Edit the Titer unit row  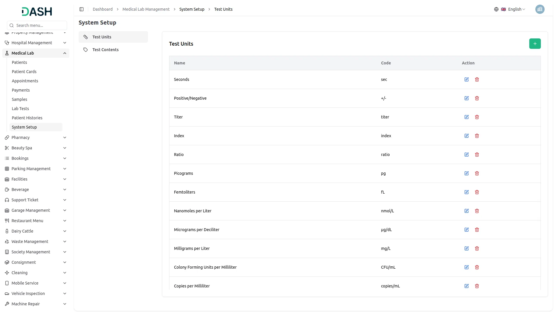coord(466,117)
